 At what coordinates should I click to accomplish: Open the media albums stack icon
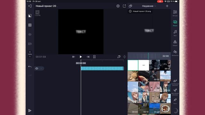(130, 6)
